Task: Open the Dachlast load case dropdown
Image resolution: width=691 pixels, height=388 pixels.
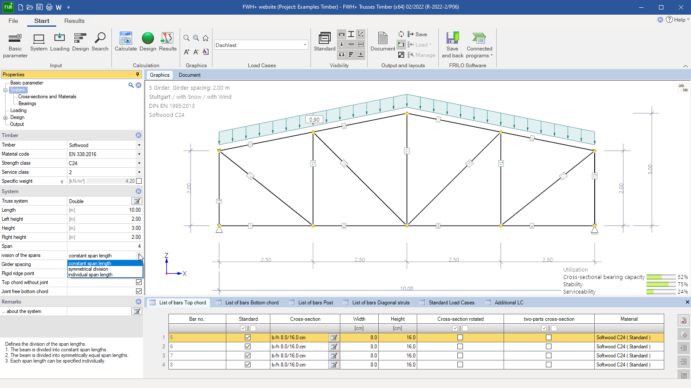Action: [x=305, y=45]
